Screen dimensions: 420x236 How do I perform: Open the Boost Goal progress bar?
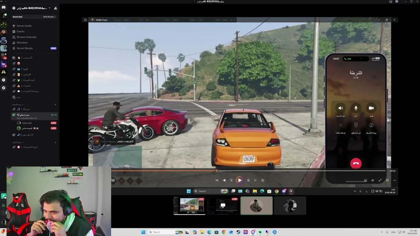point(34,17)
